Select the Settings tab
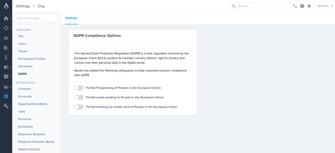 click(x=71, y=18)
